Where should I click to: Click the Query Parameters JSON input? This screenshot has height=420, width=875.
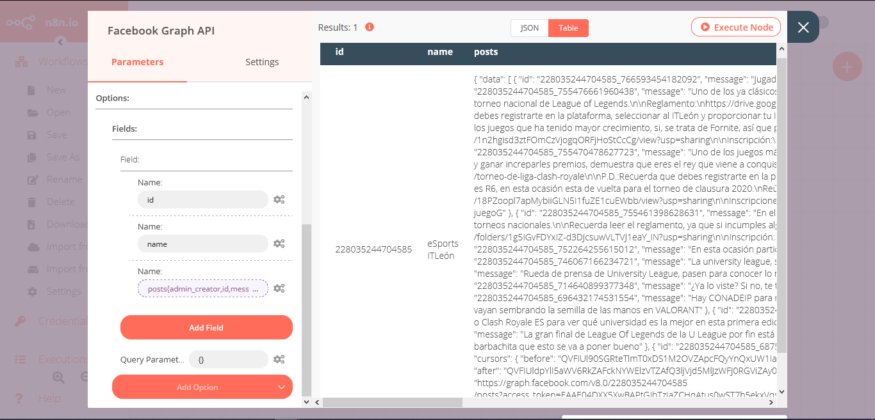[x=229, y=359]
